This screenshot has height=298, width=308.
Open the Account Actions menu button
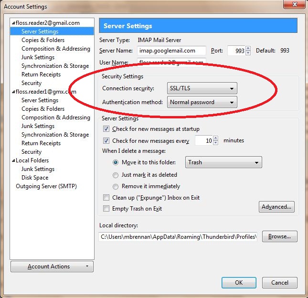coord(52,266)
